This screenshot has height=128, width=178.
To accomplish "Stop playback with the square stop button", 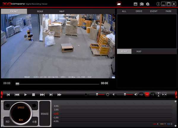I will coord(34,95).
